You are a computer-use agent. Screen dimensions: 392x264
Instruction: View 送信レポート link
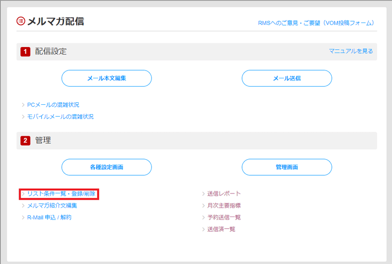pos(224,193)
